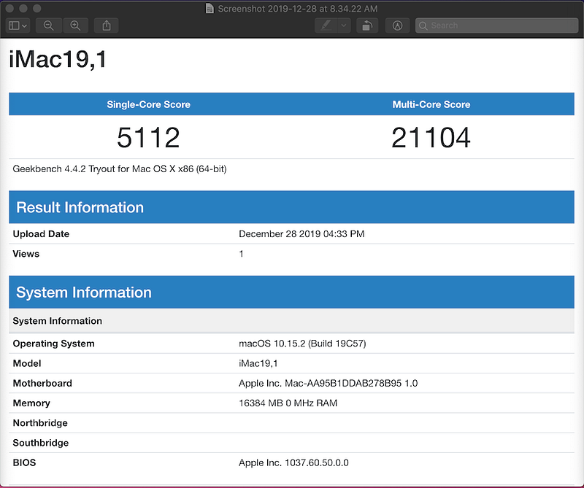This screenshot has width=584, height=488.
Task: Rotate the image left
Action: coord(367,26)
